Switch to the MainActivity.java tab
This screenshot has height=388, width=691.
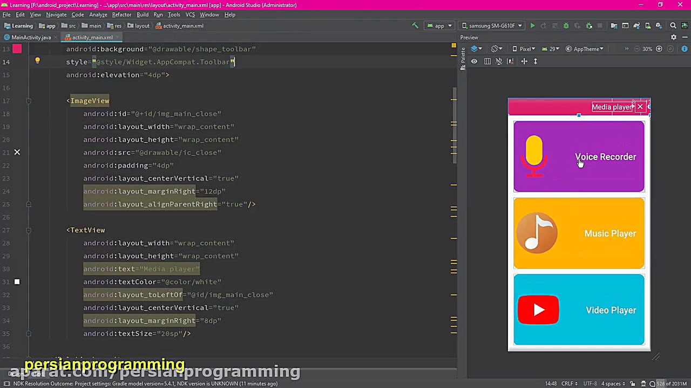pyautogui.click(x=31, y=38)
